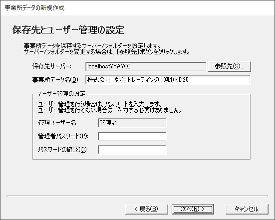Click the サーバー/フォルダーを変更する場合 instruction line

(107, 52)
